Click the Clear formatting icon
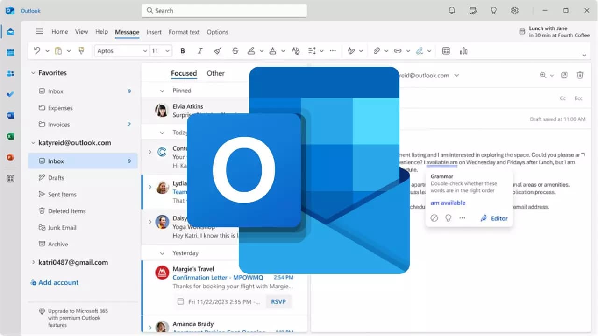This screenshot has width=598, height=336. pyautogui.click(x=217, y=51)
